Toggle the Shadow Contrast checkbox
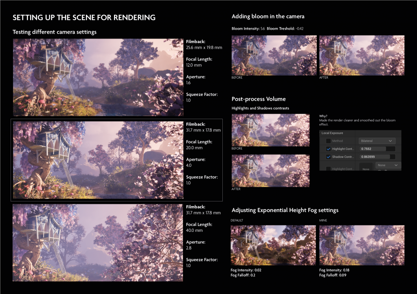Screen dimensions: 417x294 (x=328, y=157)
